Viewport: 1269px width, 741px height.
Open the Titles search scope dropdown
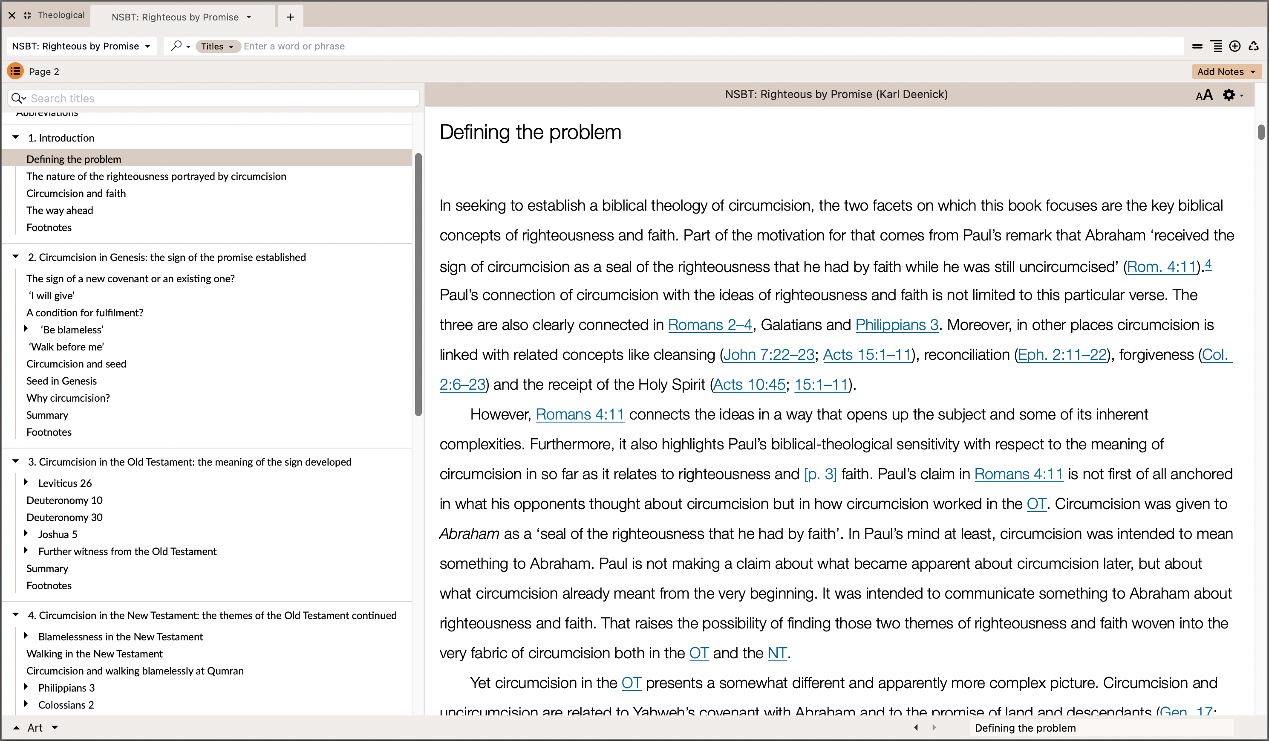[x=218, y=46]
